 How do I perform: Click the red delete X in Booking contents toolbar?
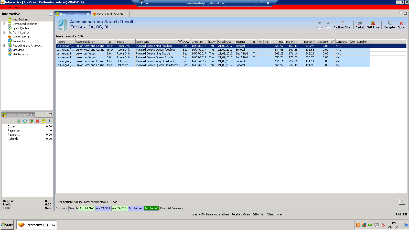[37, 121]
